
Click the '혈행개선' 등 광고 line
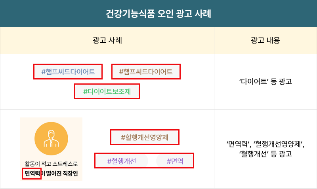click(265, 154)
